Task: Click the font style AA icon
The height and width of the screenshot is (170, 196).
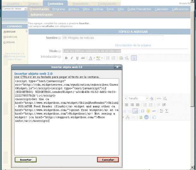Action: (151, 98)
